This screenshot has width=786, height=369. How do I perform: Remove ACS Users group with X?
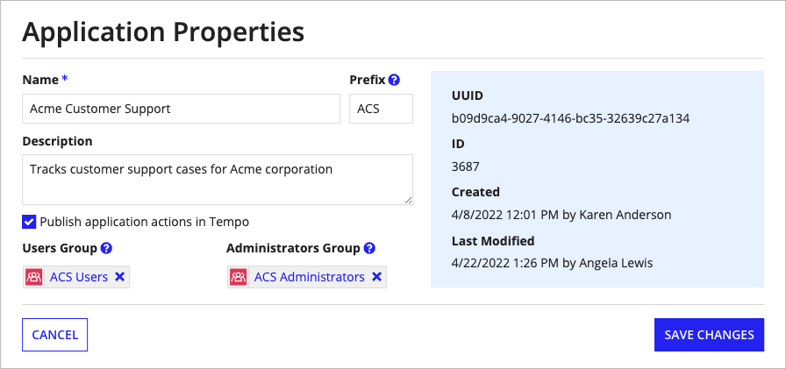[120, 277]
